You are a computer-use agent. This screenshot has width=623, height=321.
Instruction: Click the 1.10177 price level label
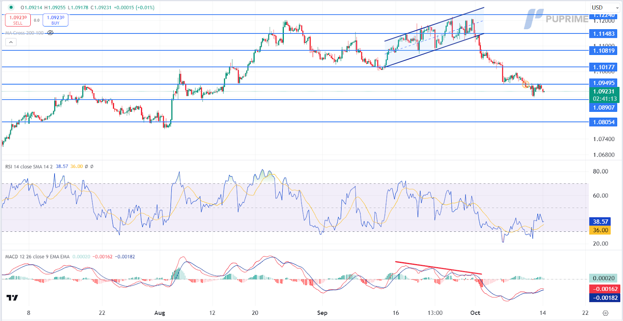(604, 67)
